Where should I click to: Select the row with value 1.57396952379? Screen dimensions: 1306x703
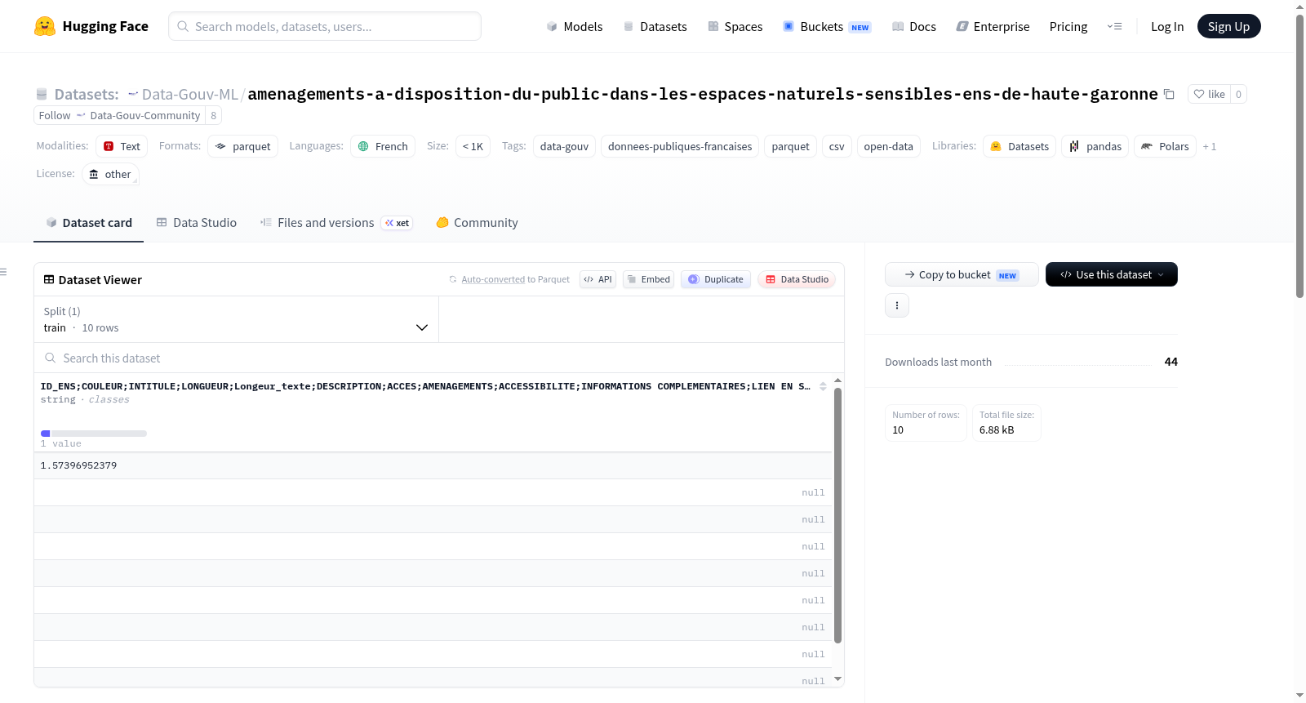[x=433, y=465]
